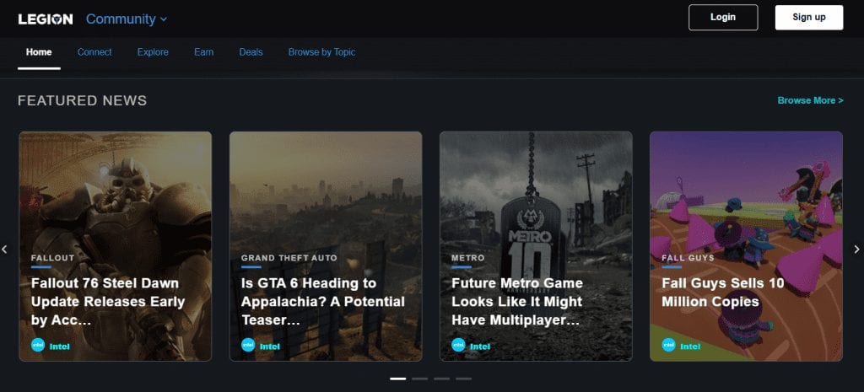Show next featured news slide

[x=857, y=250]
